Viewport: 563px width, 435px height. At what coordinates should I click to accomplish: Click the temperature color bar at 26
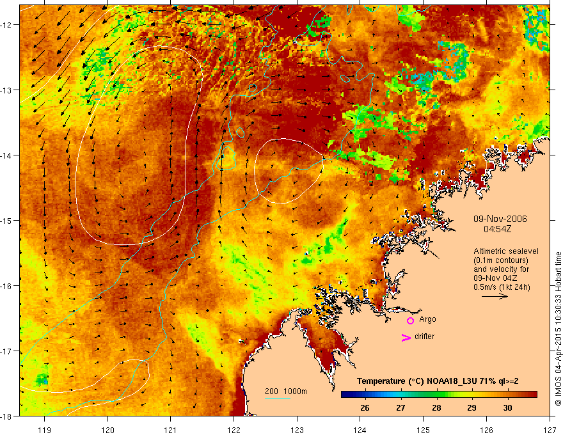tap(365, 395)
